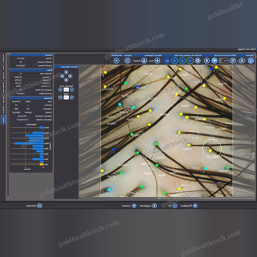Select the blue 4+ hairs-per-bulb marker button
Image resolution: width=257 pixels, height=257 pixels.
(167, 61)
